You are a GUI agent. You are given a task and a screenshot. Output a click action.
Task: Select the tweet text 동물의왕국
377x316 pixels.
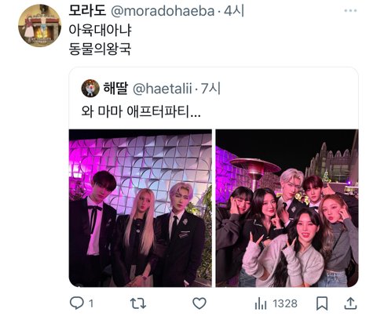(x=100, y=49)
